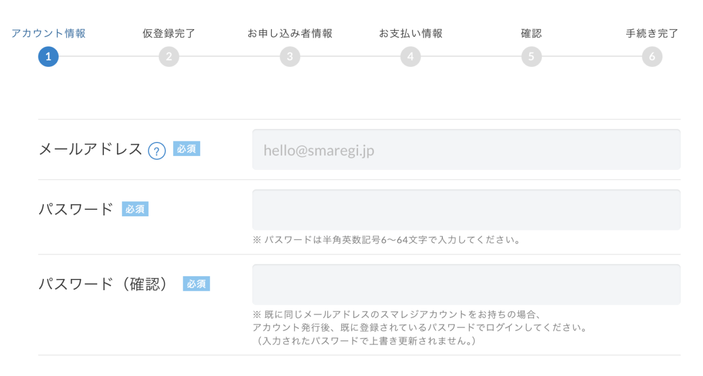Click the step 4 circle indicator

[x=410, y=57]
